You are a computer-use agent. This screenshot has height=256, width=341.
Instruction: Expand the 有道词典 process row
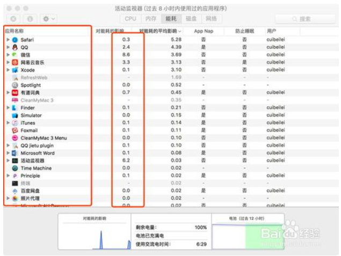(x=8, y=92)
